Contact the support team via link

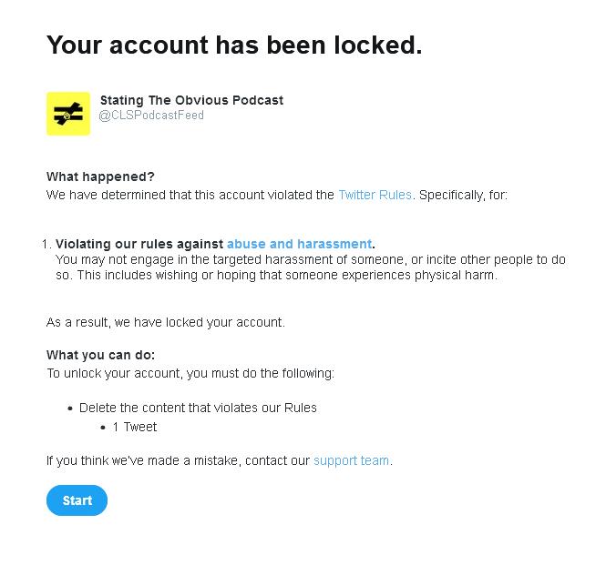click(352, 460)
